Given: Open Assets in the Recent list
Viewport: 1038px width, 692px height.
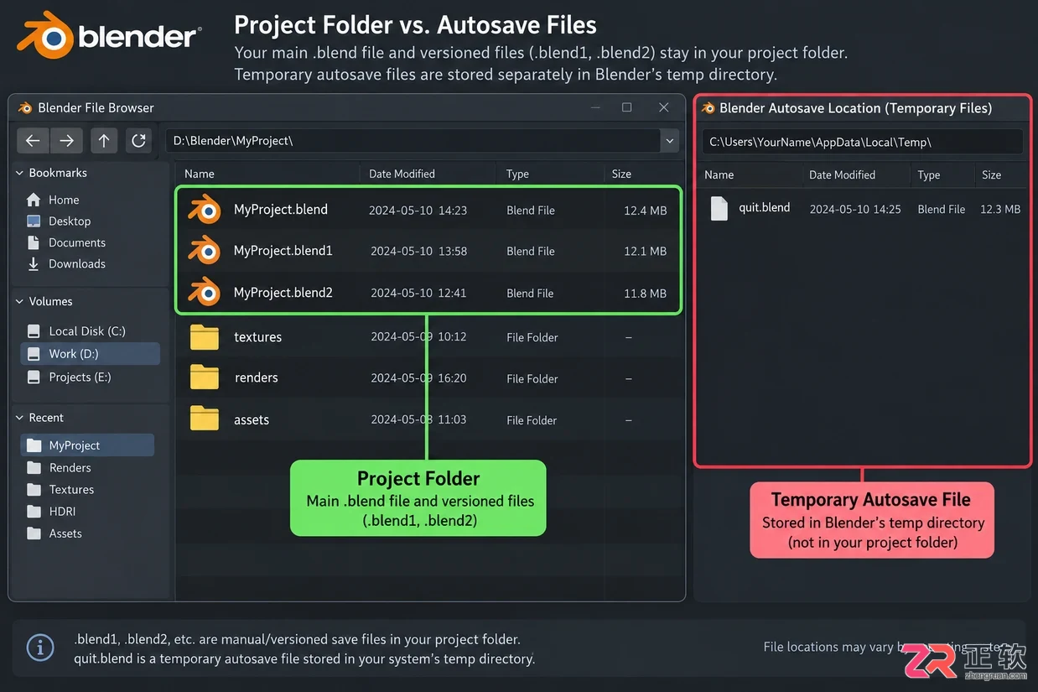Looking at the screenshot, I should (x=65, y=533).
